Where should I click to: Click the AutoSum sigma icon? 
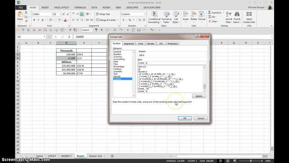(210, 13)
